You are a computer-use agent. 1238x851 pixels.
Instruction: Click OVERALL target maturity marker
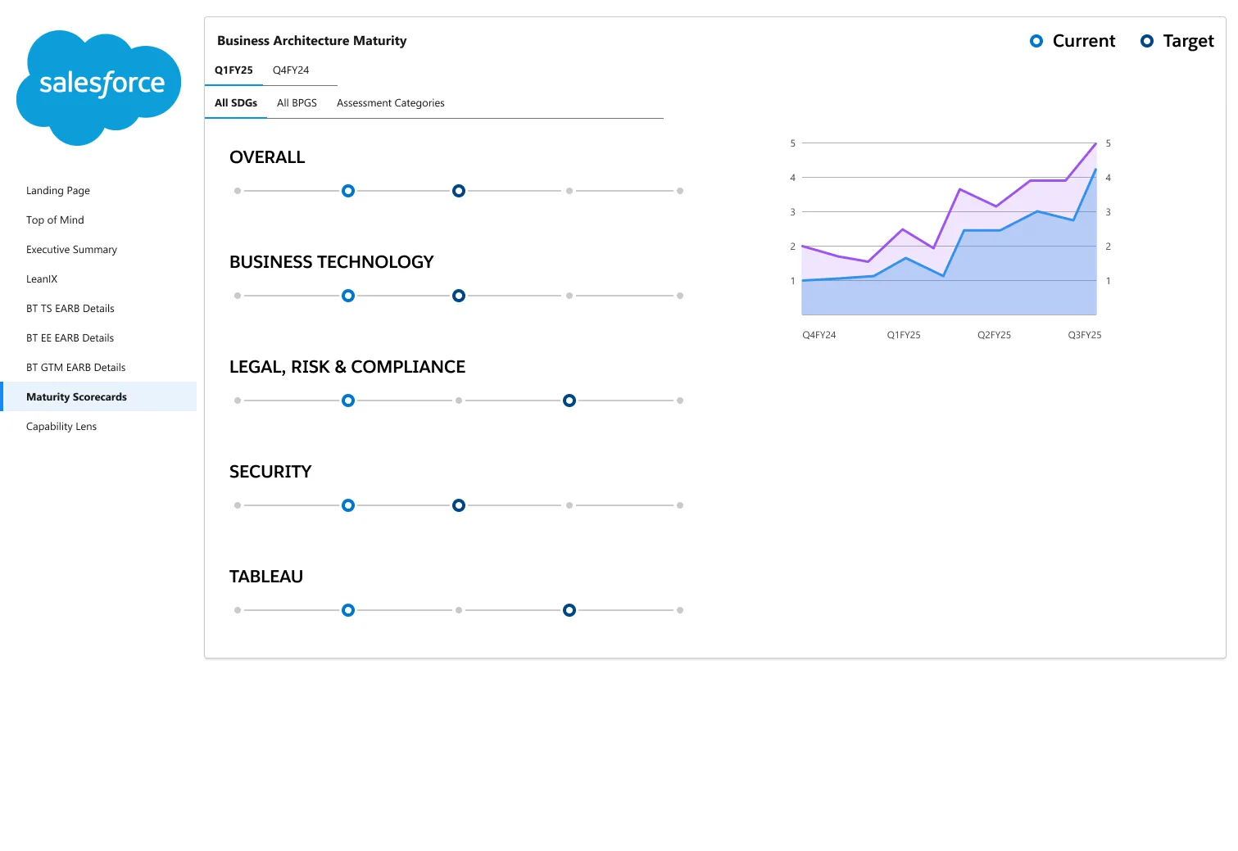point(459,191)
